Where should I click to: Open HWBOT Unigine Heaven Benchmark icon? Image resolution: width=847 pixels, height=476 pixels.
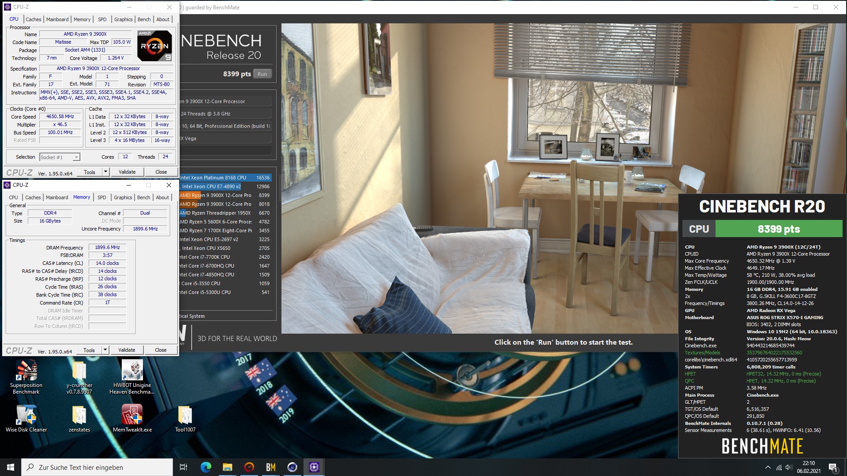(x=132, y=377)
